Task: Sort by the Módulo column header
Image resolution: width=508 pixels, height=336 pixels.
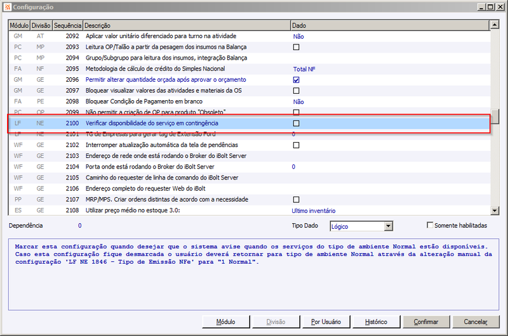Action: pos(19,25)
